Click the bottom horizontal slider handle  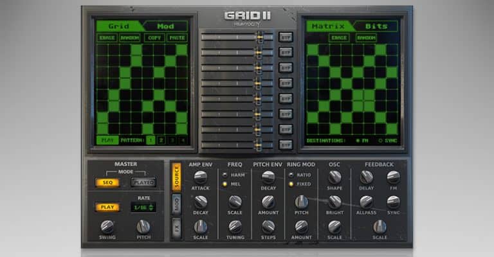(258, 145)
